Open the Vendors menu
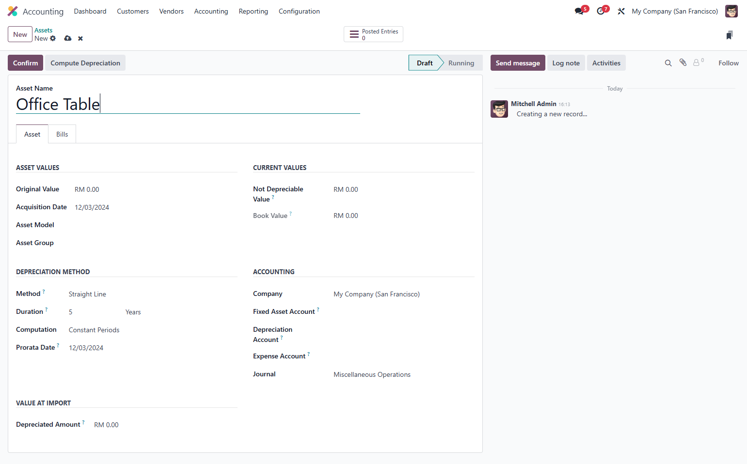The height and width of the screenshot is (464, 747). (x=172, y=11)
